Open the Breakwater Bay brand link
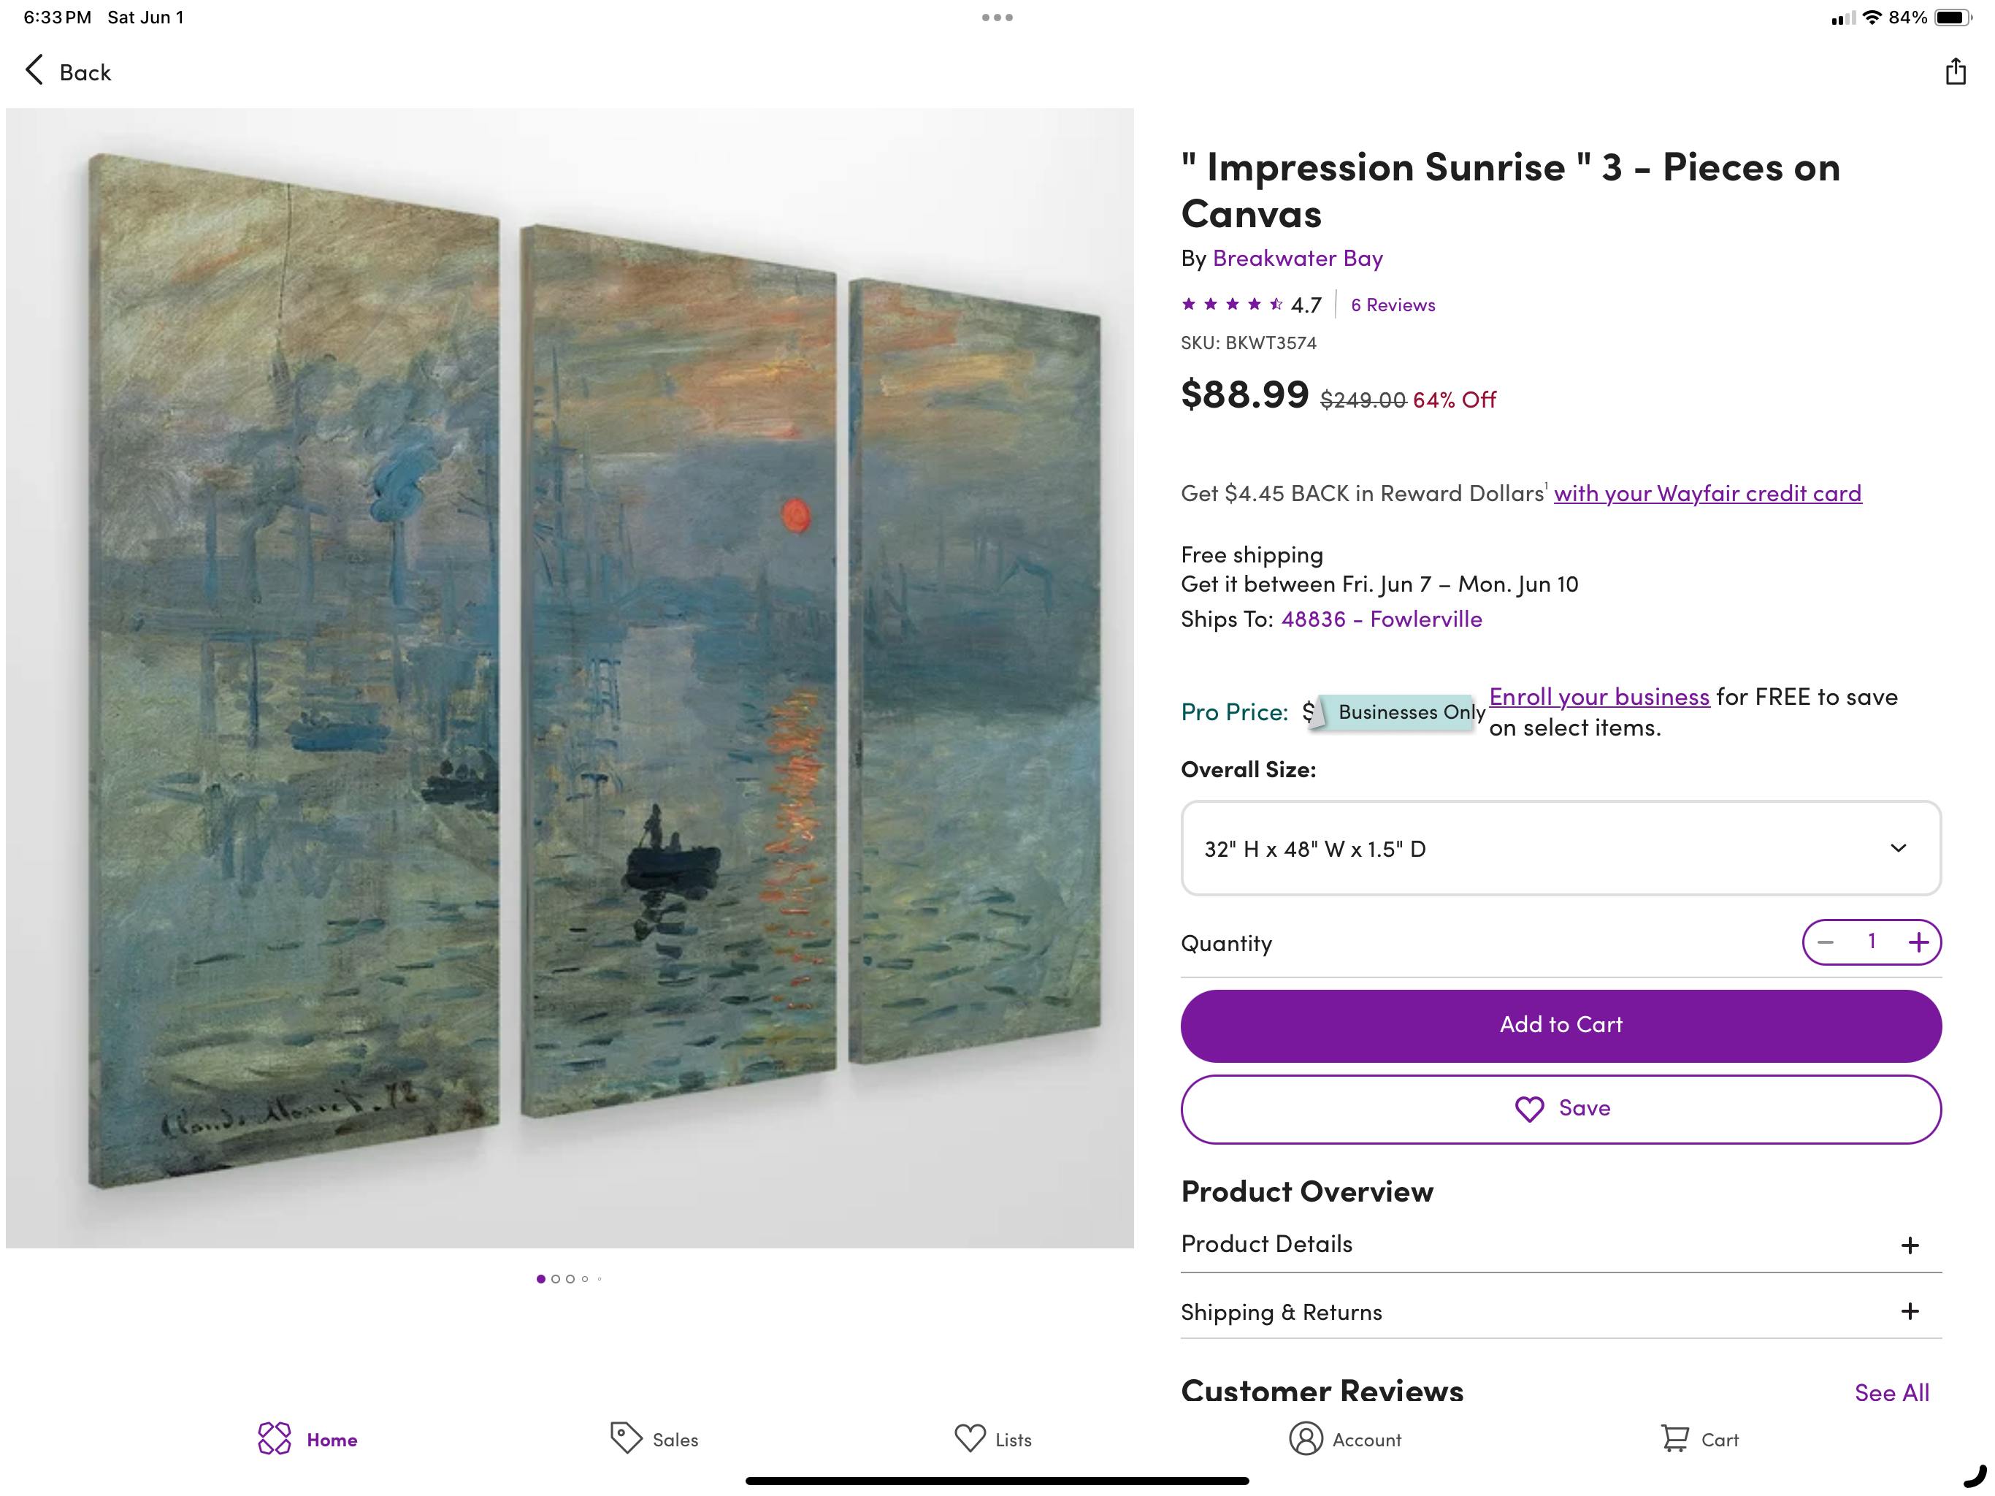The height and width of the screenshot is (1496, 1995). pyautogui.click(x=1297, y=259)
